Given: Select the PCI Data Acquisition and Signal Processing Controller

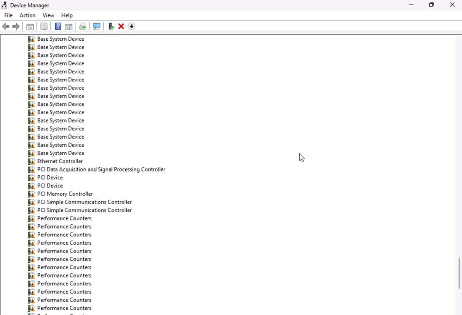Looking at the screenshot, I should pyautogui.click(x=101, y=169).
